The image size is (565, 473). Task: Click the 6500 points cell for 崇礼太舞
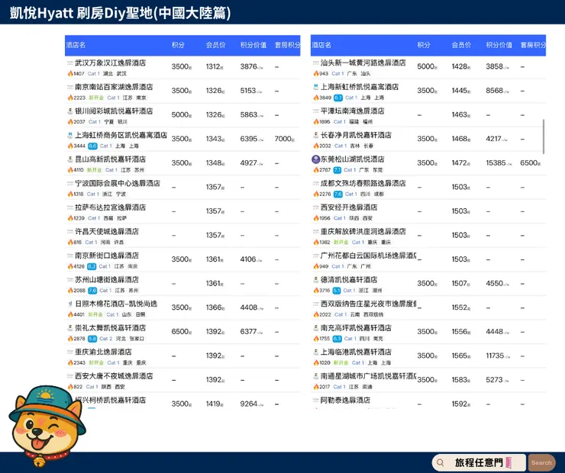[182, 332]
